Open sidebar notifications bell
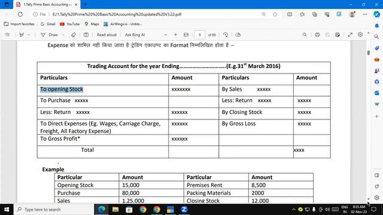The height and width of the screenshot is (215, 383). [377, 26]
